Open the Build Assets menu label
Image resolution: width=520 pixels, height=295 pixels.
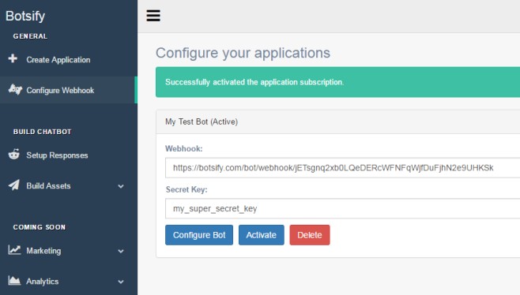(x=48, y=185)
